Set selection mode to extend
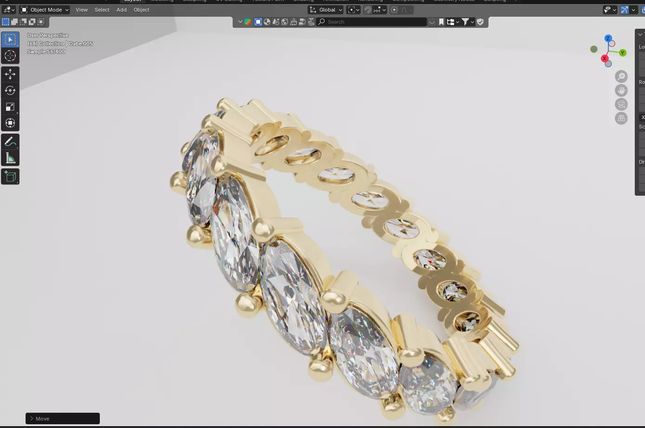 pyautogui.click(x=14, y=22)
